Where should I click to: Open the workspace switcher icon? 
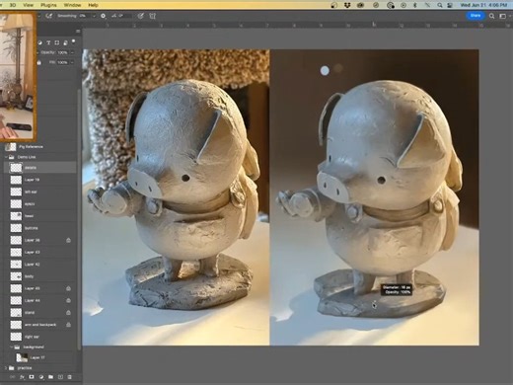(503, 16)
